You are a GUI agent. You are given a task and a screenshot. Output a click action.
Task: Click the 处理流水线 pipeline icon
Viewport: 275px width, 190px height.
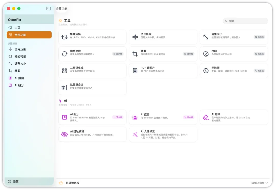61,183
